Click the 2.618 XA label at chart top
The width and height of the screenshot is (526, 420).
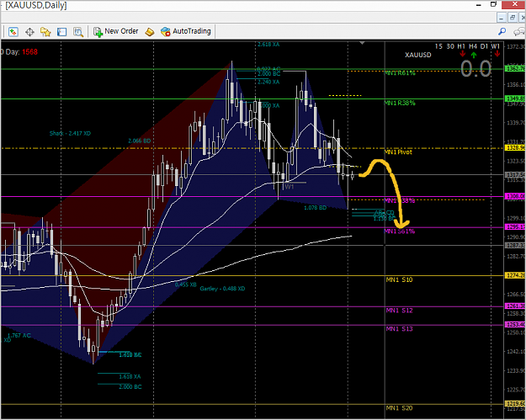pyautogui.click(x=268, y=45)
